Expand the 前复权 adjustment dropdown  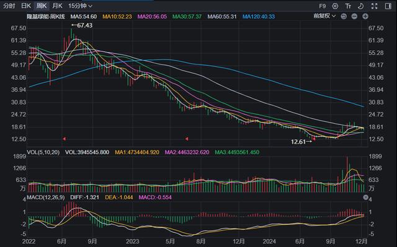click(324, 16)
